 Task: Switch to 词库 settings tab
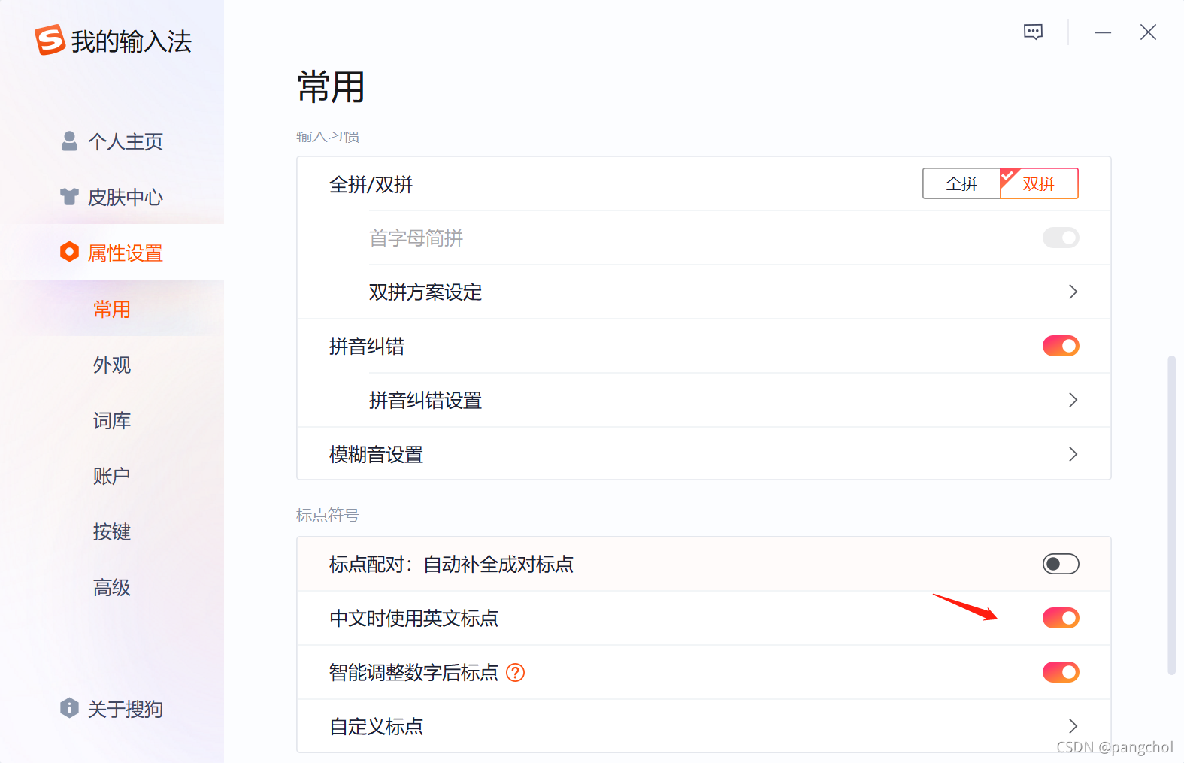[x=112, y=420]
